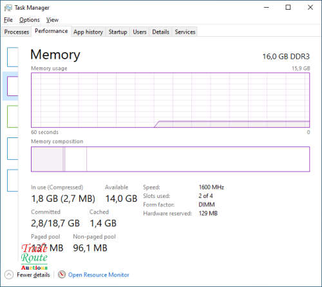Select the purple Memory sidebar thumbnail
The height and width of the screenshot is (287, 322).
13,86
